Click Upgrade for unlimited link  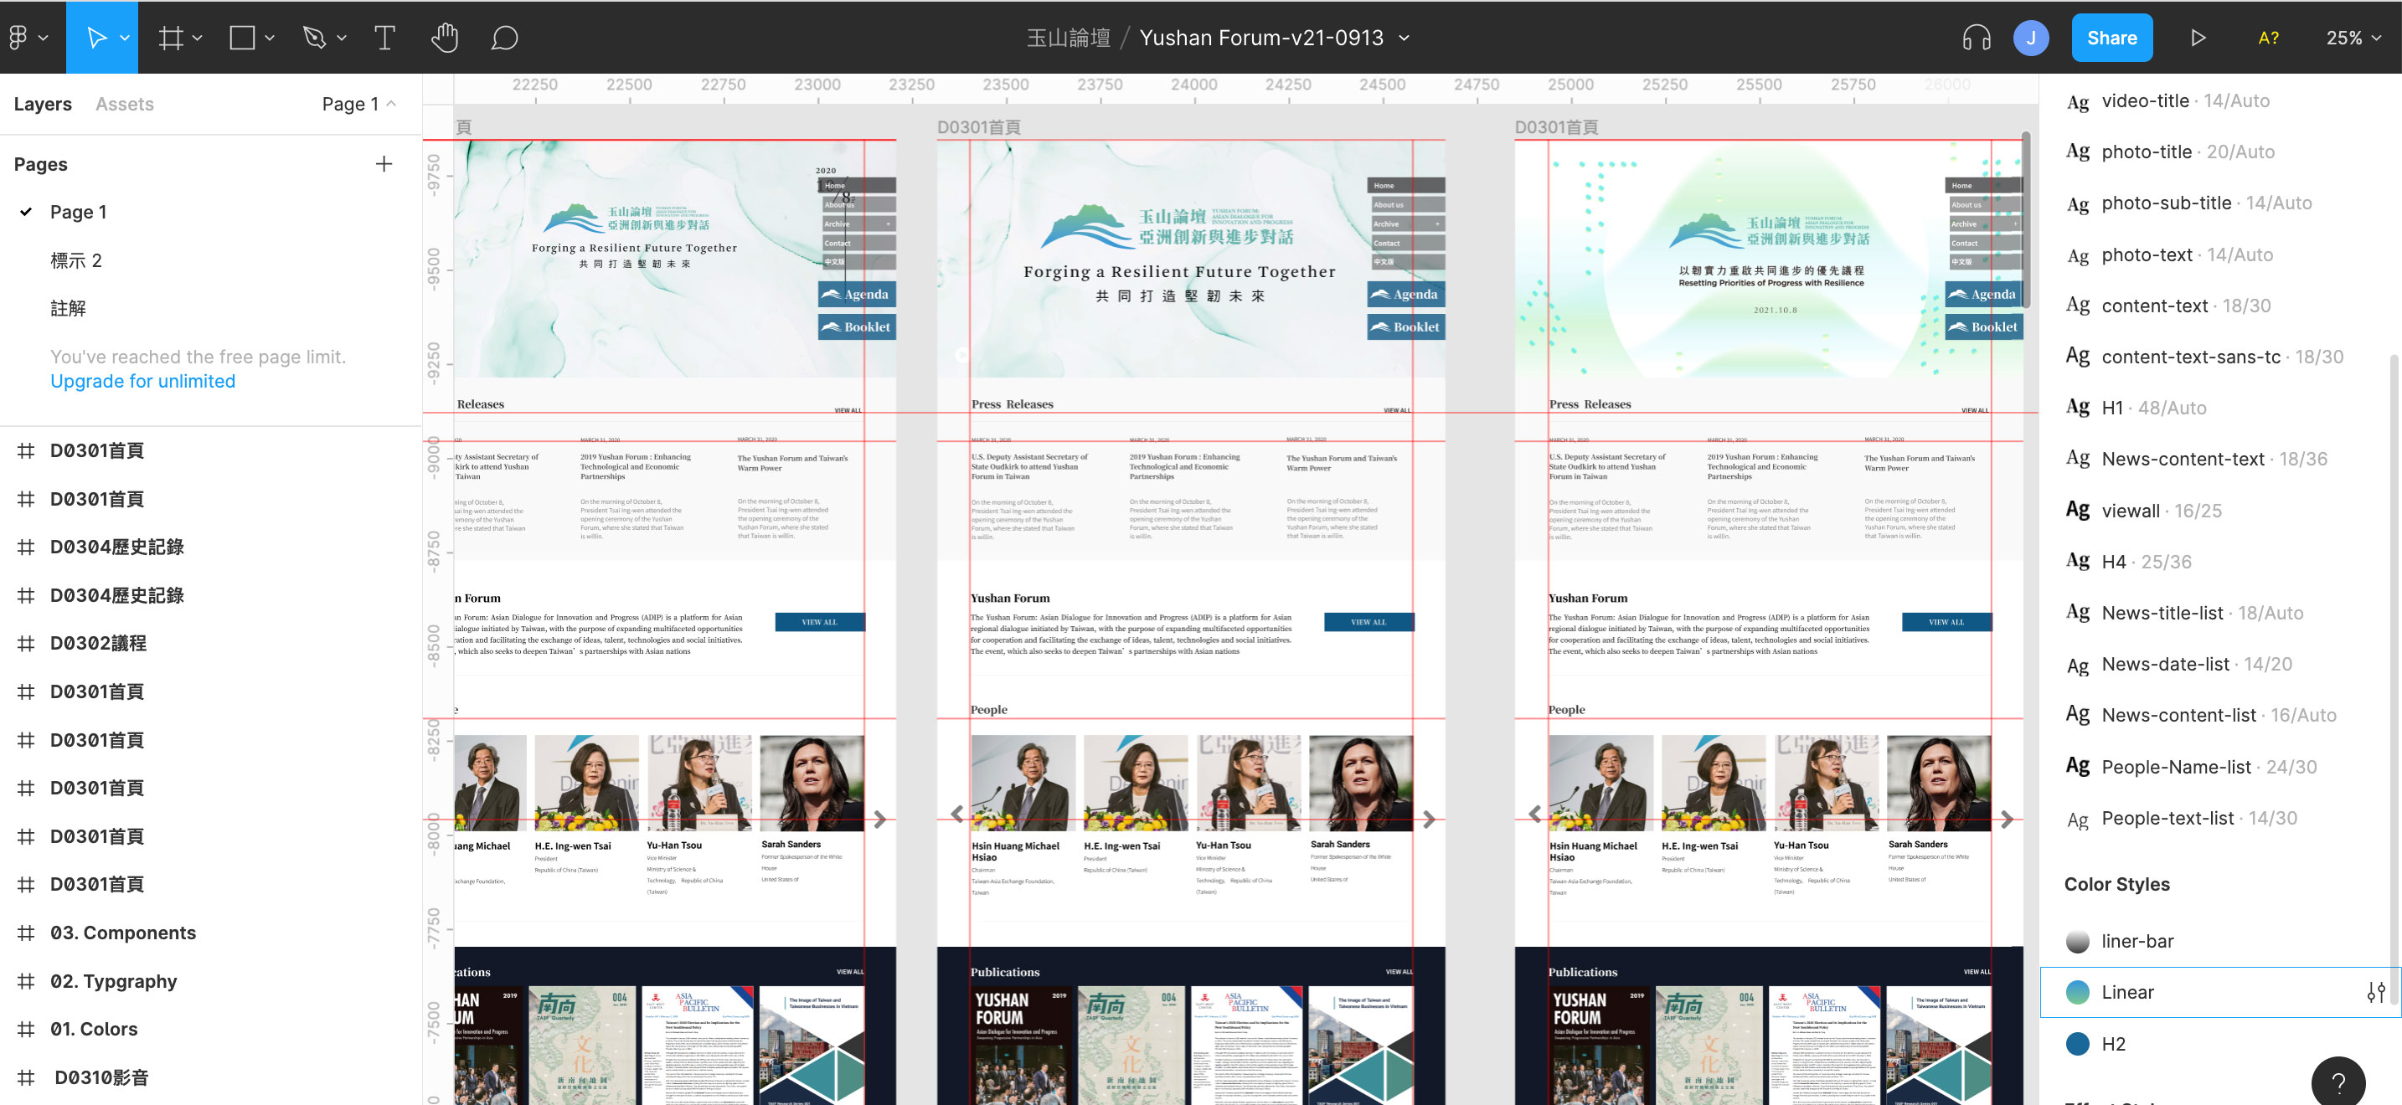142,381
